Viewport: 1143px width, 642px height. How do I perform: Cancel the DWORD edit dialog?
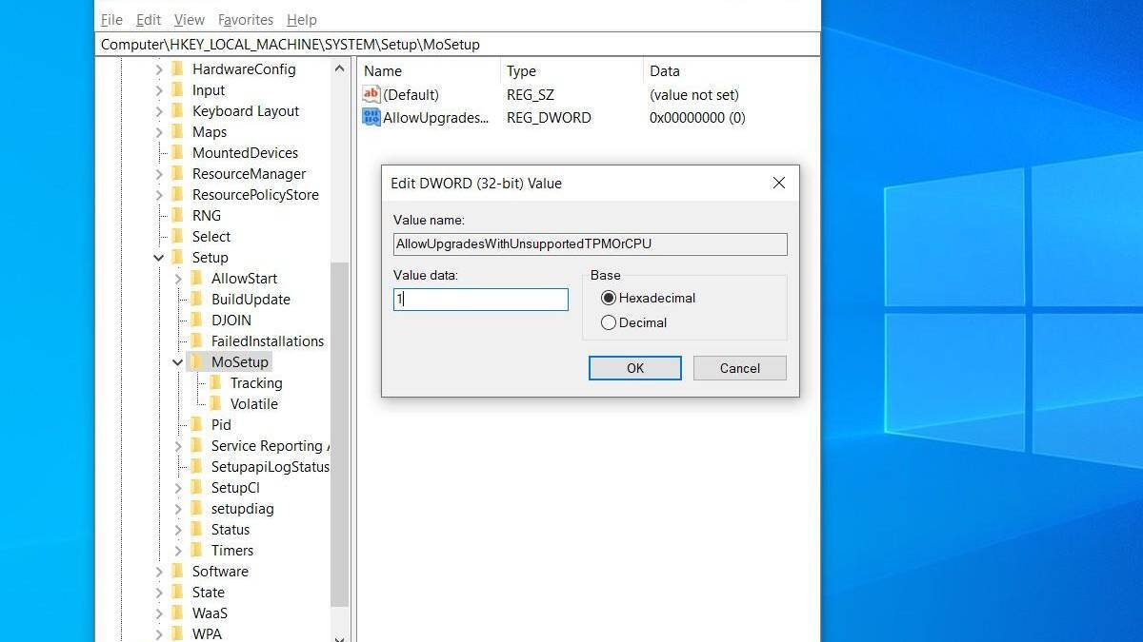coord(740,368)
